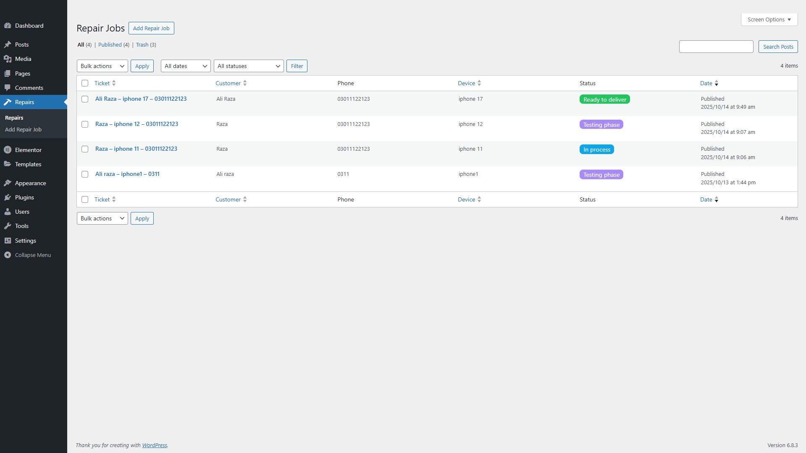Open ticket Raza – iphone 11 link

pyautogui.click(x=136, y=149)
